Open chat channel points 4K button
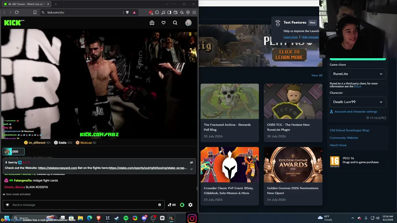Image resolution: width=397 pixels, height=223 pixels. pos(172,205)
